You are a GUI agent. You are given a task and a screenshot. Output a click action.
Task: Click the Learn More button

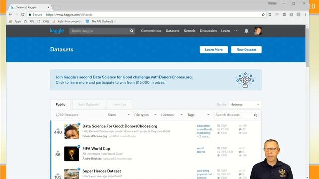pos(214,50)
